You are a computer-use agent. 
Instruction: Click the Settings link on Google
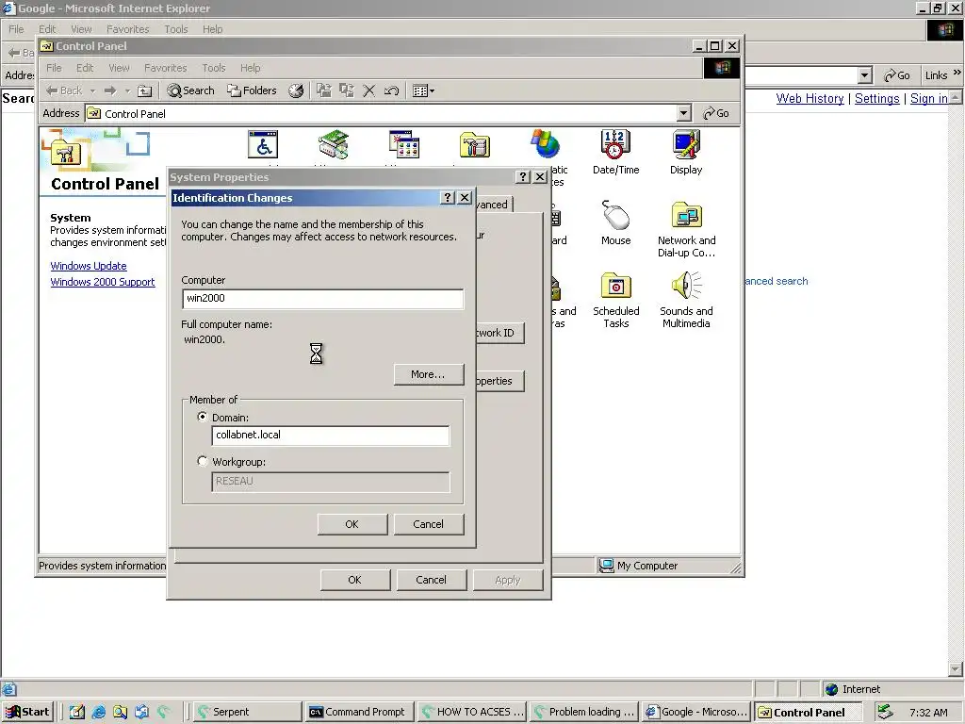877,98
